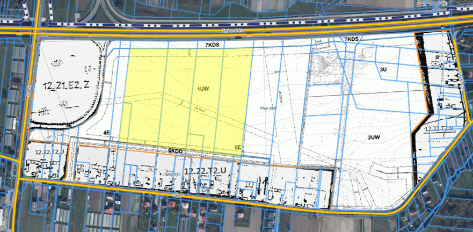The image size is (473, 232).
Task: Click the 6KDD road label
Action: 176,150
